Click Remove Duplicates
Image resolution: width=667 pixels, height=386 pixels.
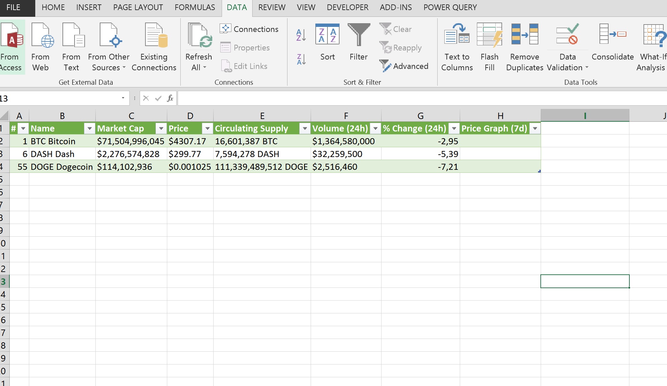(525, 47)
